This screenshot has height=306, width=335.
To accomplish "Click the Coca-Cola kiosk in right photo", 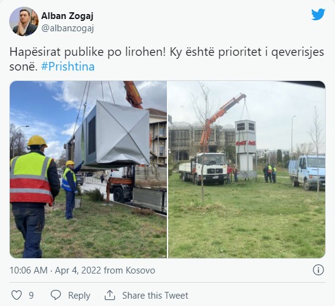I will (x=246, y=149).
